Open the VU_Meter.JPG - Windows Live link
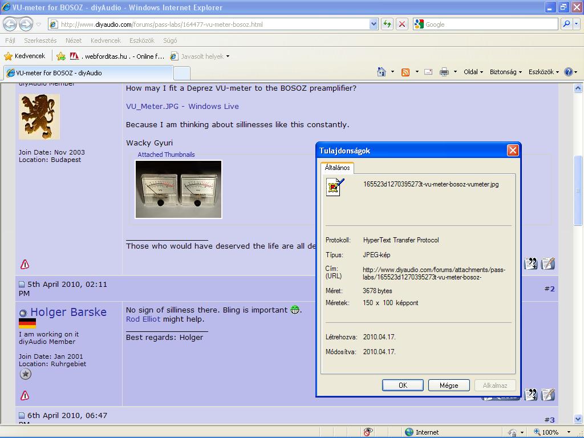 tap(182, 107)
